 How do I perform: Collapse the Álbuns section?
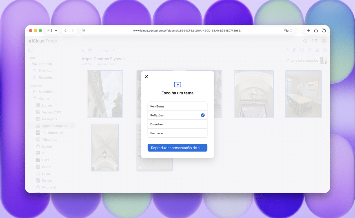click(29, 99)
